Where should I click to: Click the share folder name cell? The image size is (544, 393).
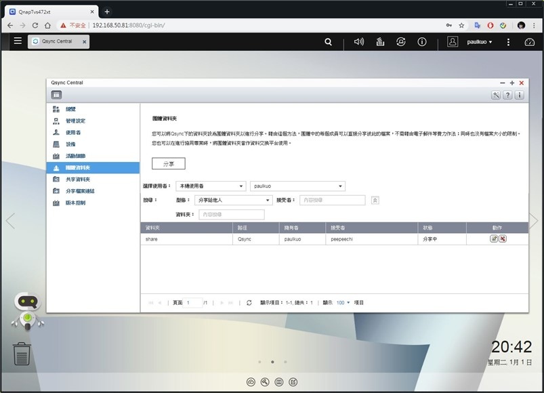(187, 239)
